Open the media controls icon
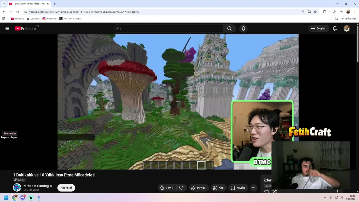 tap(341, 12)
